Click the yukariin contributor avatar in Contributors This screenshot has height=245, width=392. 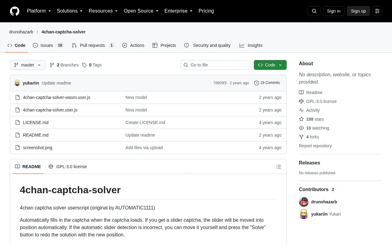pyautogui.click(x=304, y=214)
